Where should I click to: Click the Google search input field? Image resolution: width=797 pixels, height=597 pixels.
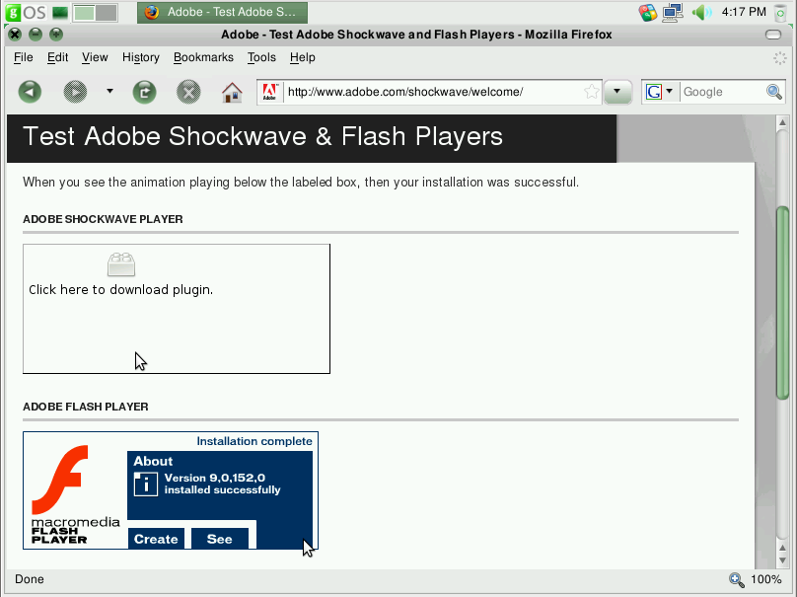(x=723, y=92)
